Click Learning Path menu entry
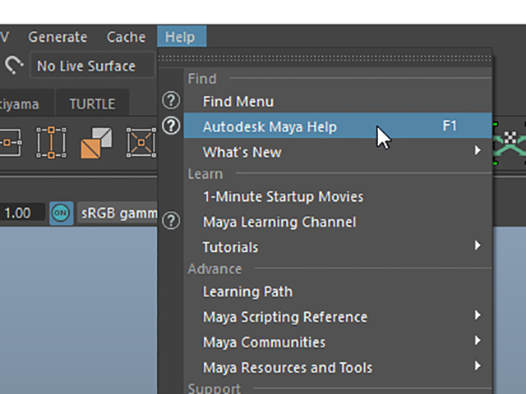The image size is (526, 394). point(338,291)
